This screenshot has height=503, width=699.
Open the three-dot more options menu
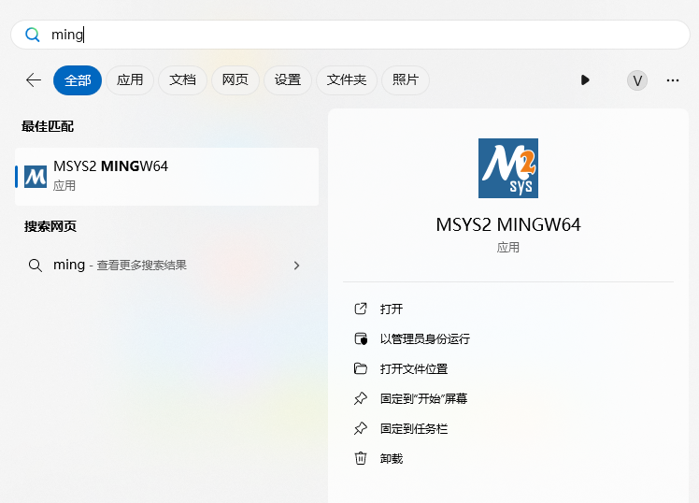tap(673, 80)
